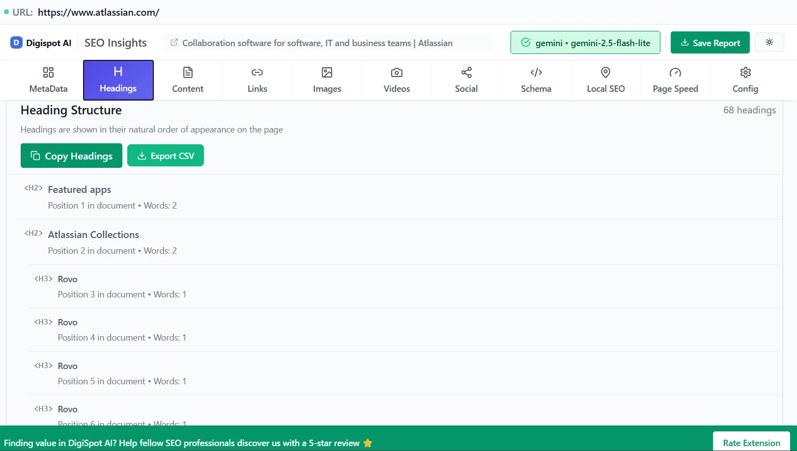Select the Images tab picture icon
Viewport: 797px width, 451px height.
click(327, 73)
